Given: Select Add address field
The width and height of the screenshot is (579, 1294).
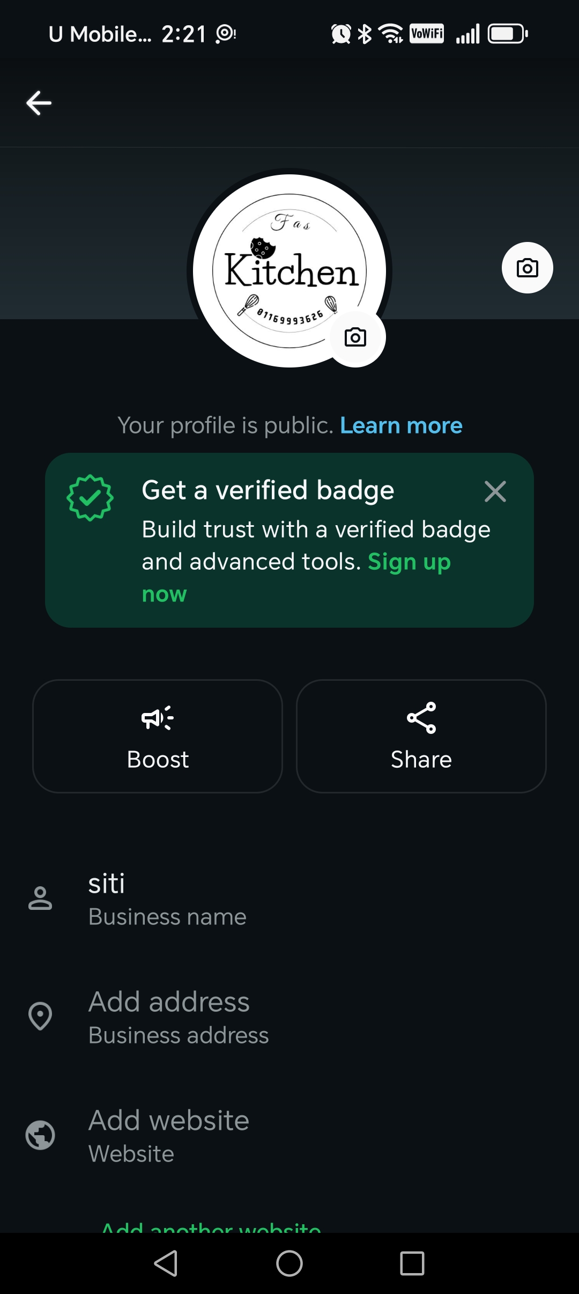Looking at the screenshot, I should [169, 1002].
